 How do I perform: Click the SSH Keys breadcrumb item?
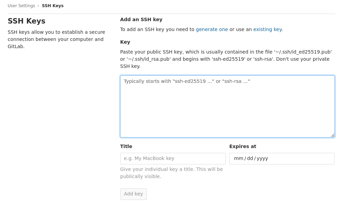click(x=53, y=6)
